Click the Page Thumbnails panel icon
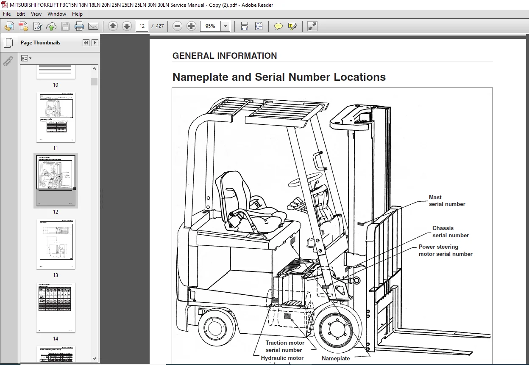Viewport: 529px width, 365px height. pos(8,43)
